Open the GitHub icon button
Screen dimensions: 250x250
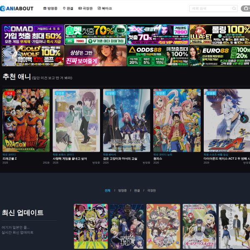pyautogui.click(x=246, y=8)
